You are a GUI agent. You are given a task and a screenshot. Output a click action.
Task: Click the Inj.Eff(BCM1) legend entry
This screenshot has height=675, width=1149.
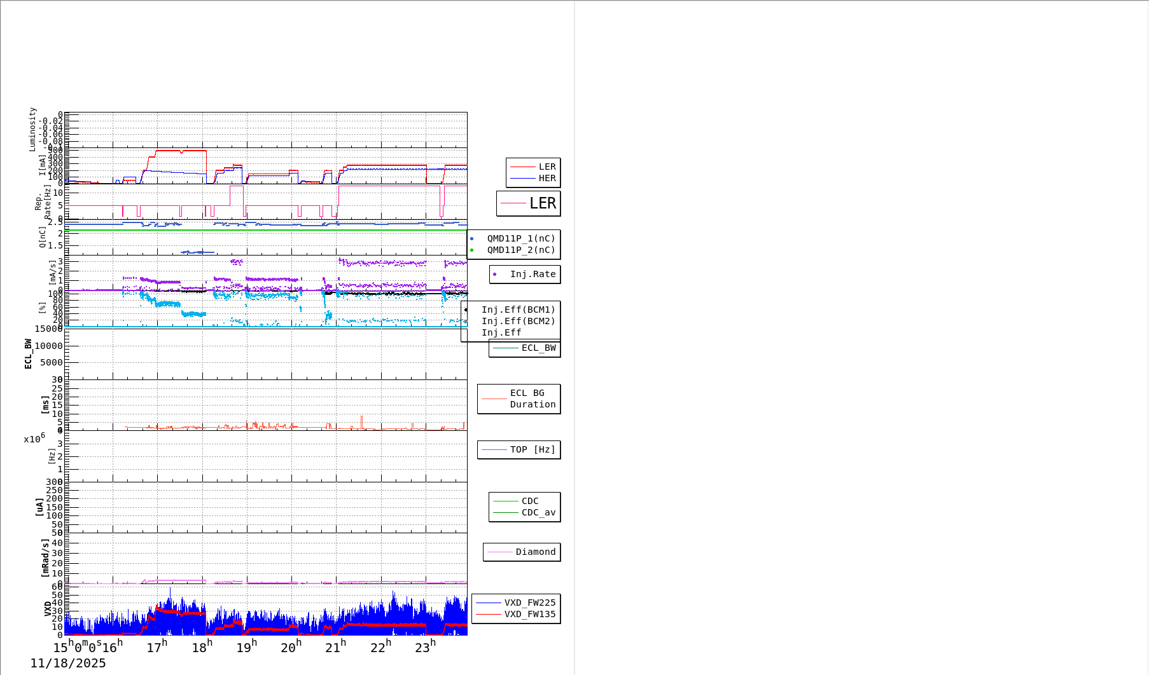point(518,310)
